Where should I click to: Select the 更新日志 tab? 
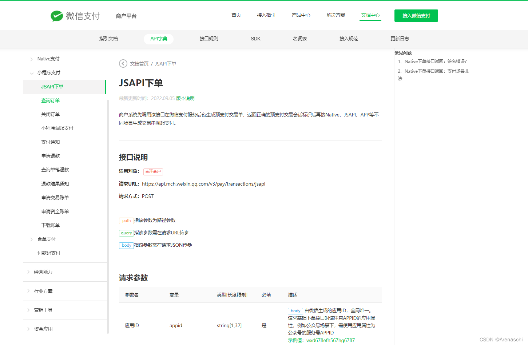[400, 38]
